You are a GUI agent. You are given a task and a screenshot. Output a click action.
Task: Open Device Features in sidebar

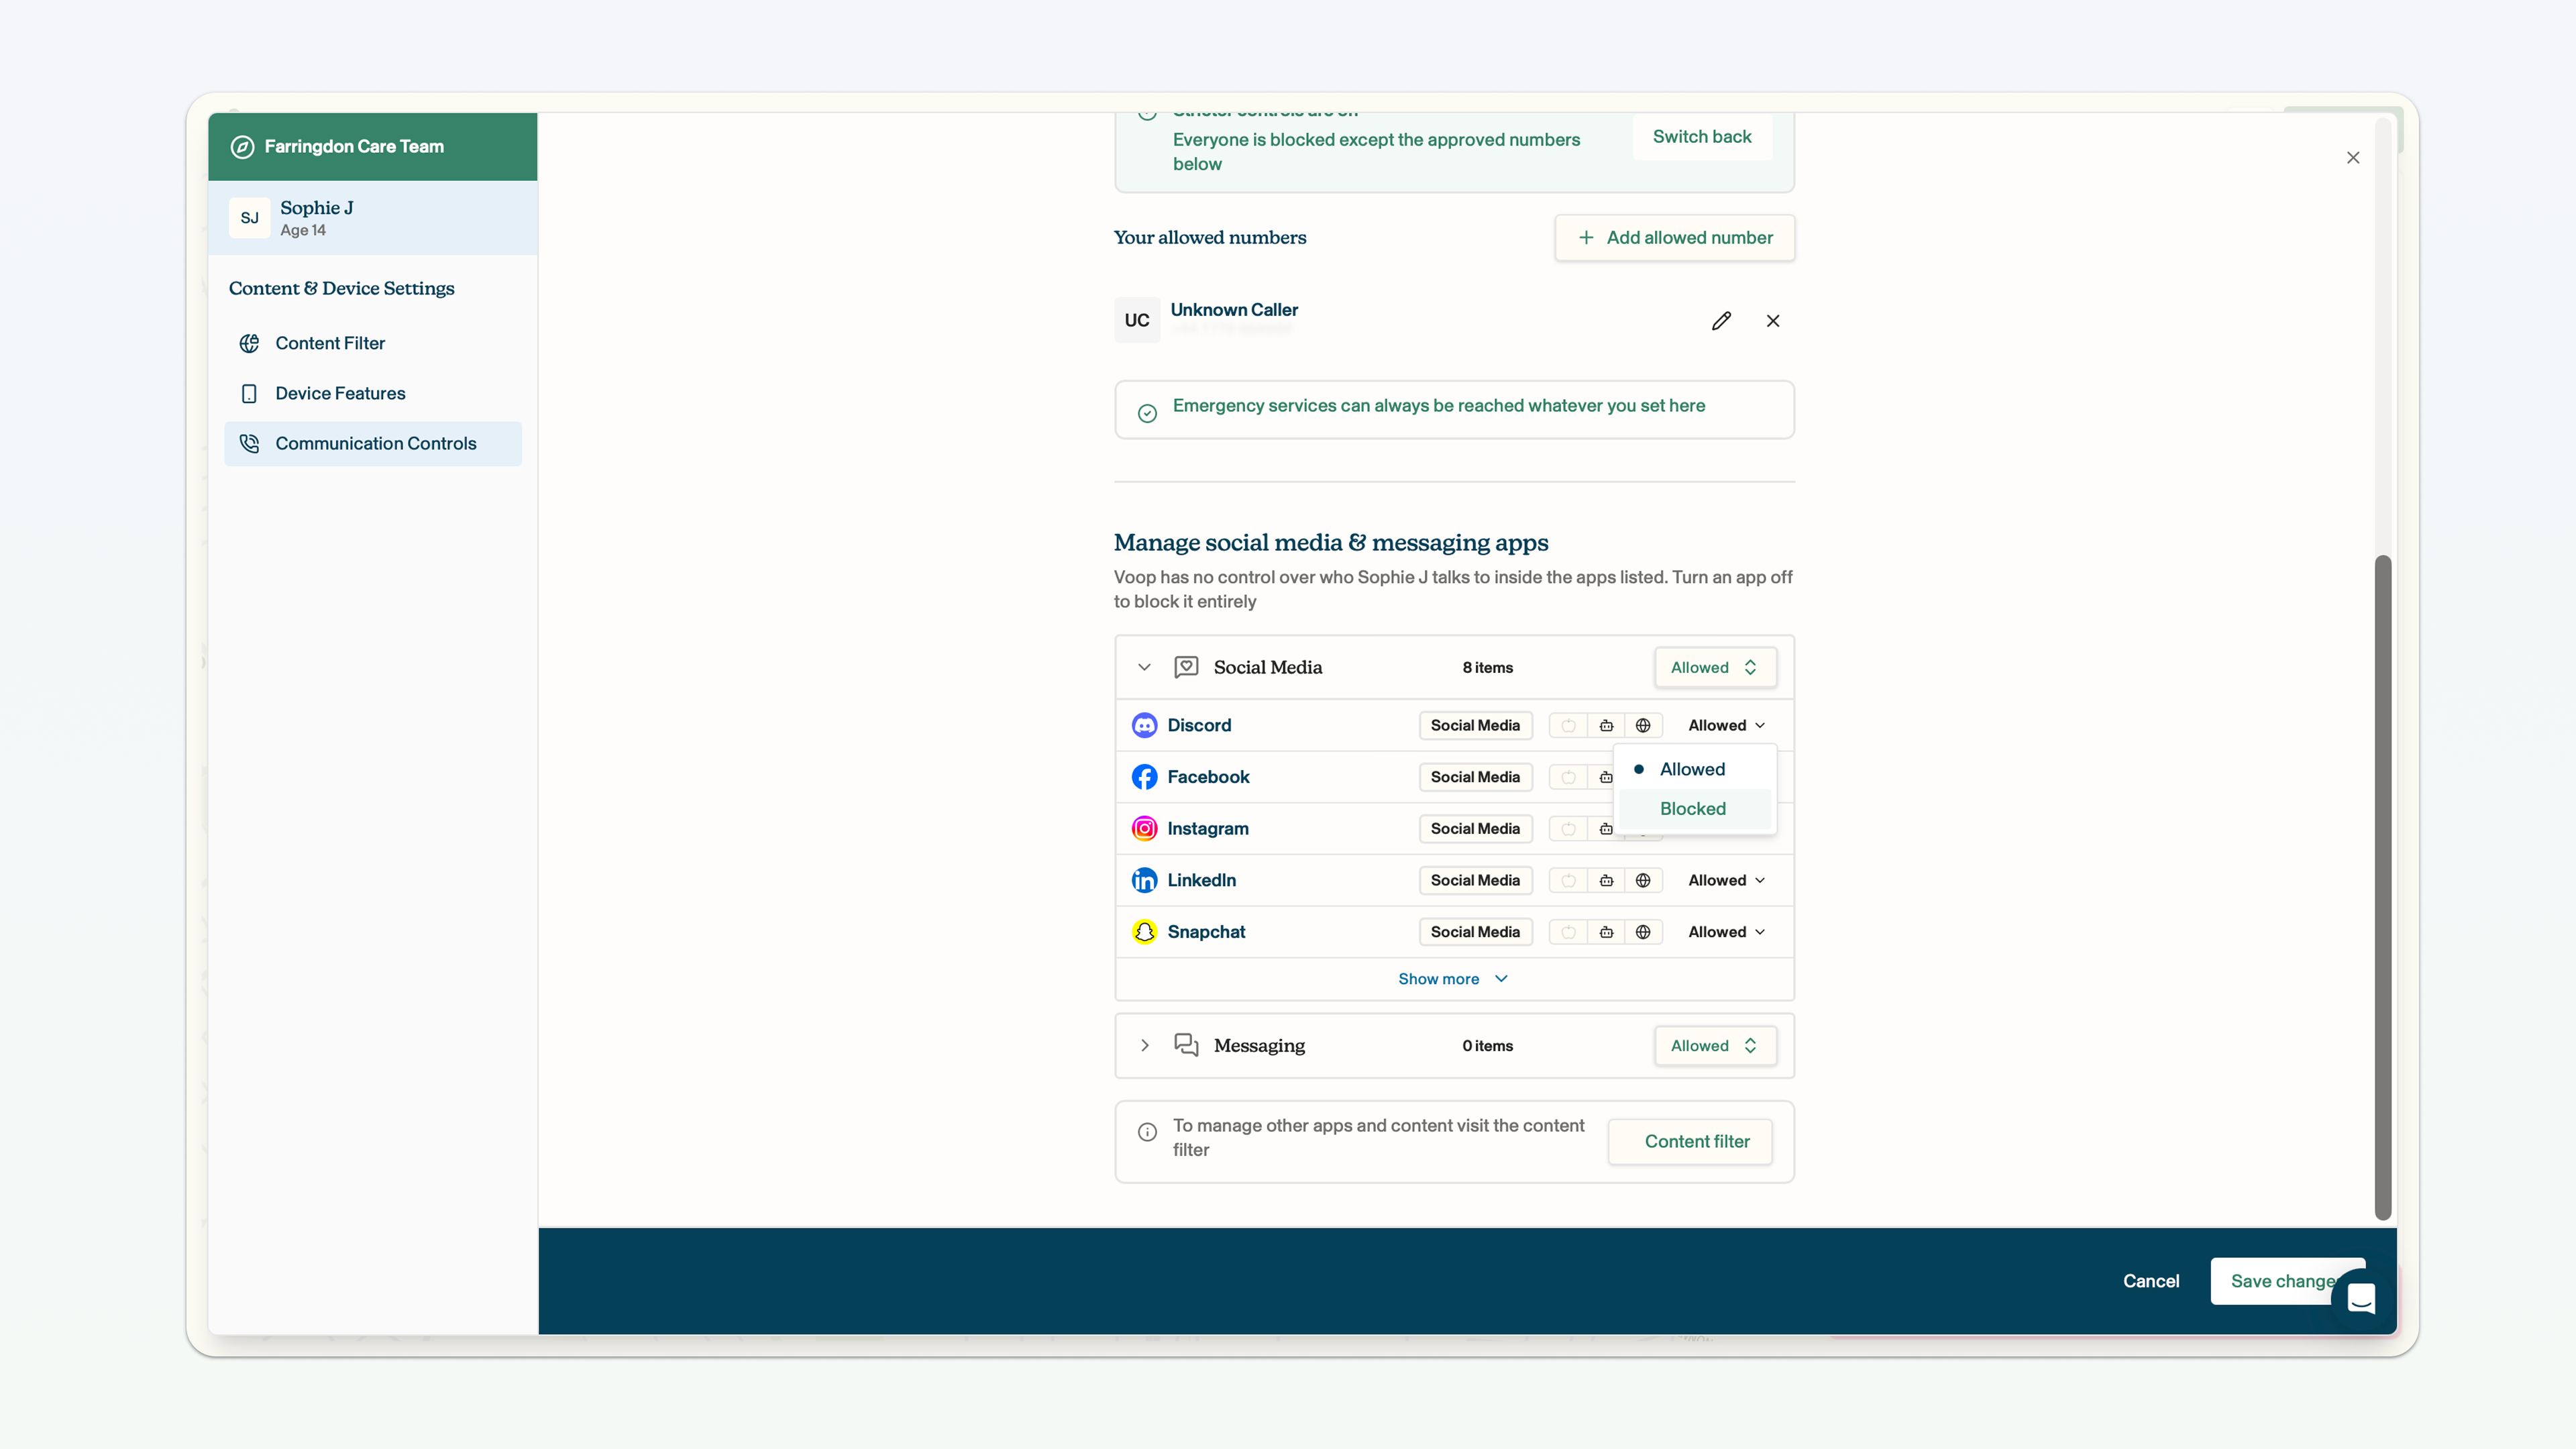(373, 394)
